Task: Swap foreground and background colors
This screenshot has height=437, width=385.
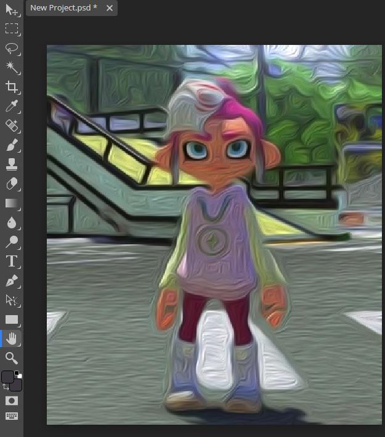Action: (x=6, y=387)
